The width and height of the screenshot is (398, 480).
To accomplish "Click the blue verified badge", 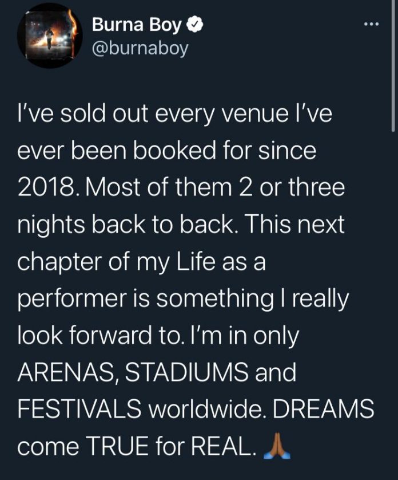I will tap(193, 26).
